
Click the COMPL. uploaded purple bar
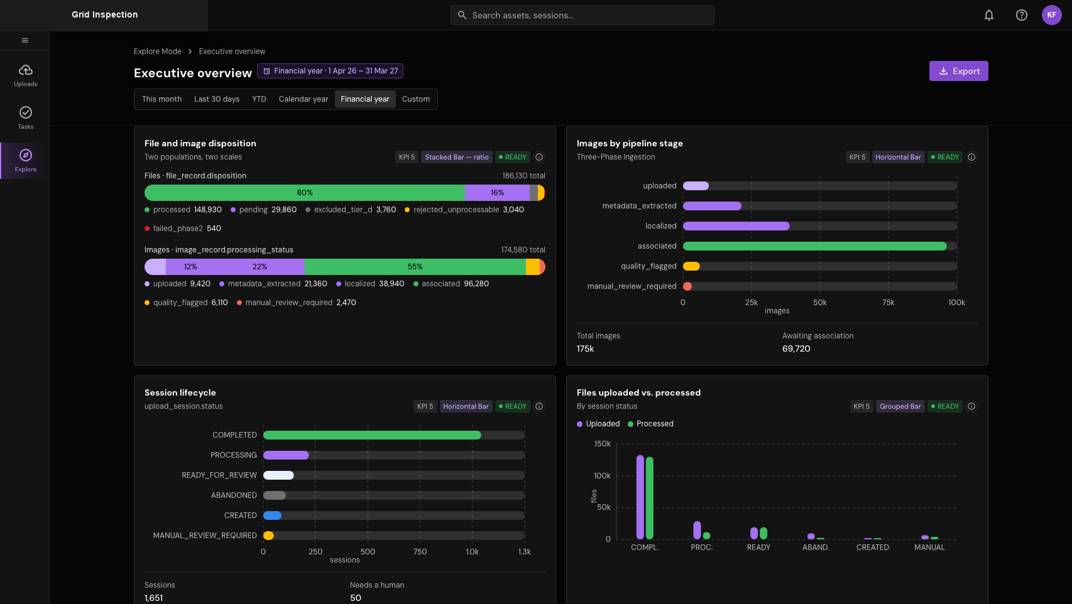click(640, 497)
